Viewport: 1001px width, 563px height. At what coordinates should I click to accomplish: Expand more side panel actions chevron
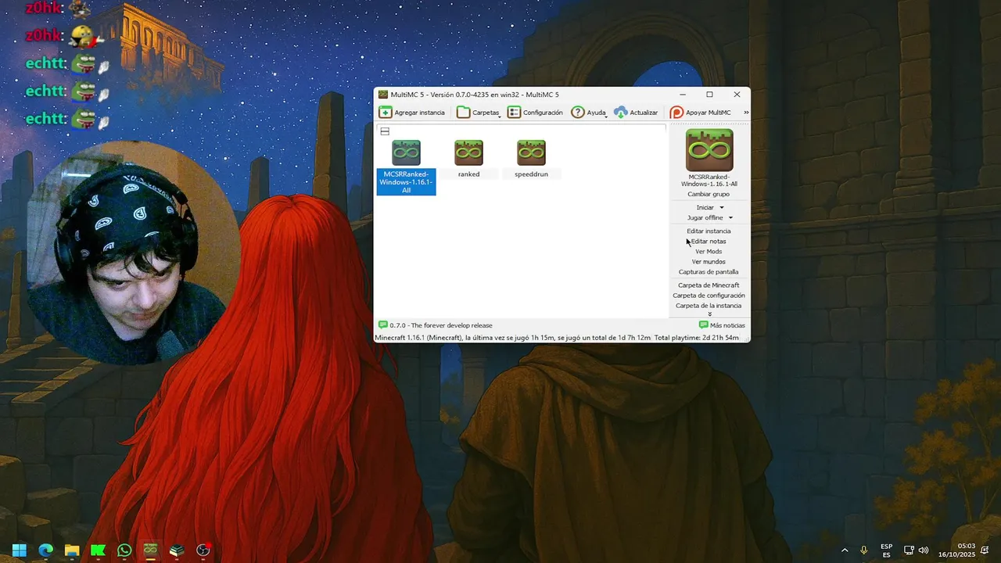pos(709,314)
